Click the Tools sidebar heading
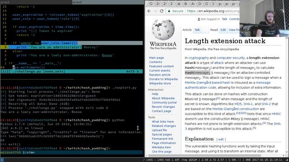The image size is (289, 162). pyautogui.click(x=152, y=117)
